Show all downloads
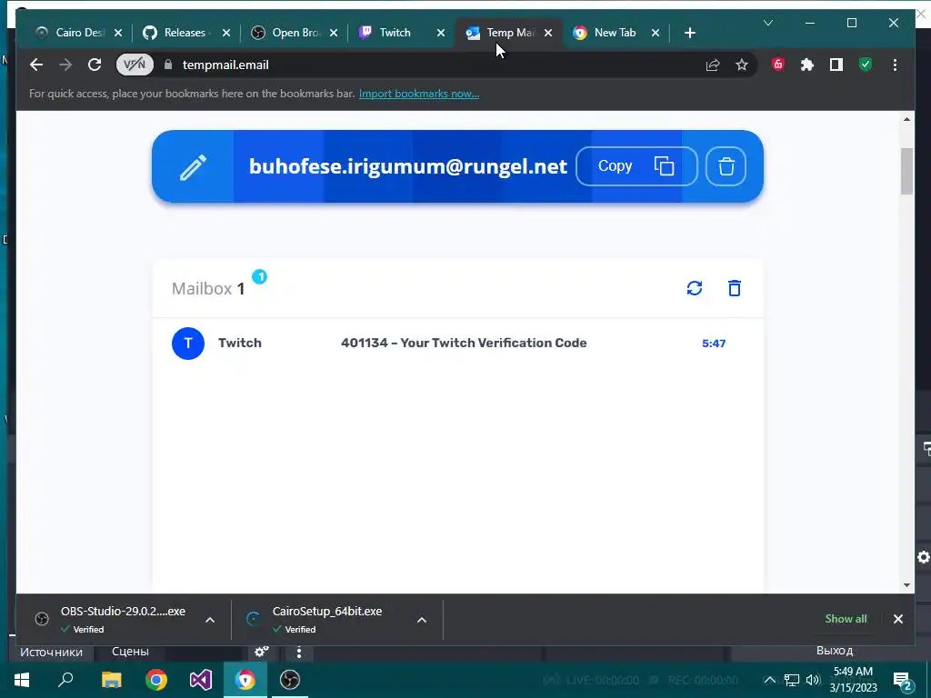 click(846, 618)
